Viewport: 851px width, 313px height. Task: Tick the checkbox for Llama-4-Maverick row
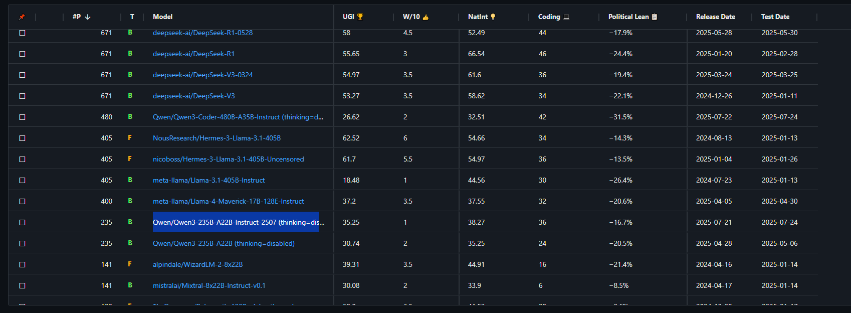pos(22,201)
